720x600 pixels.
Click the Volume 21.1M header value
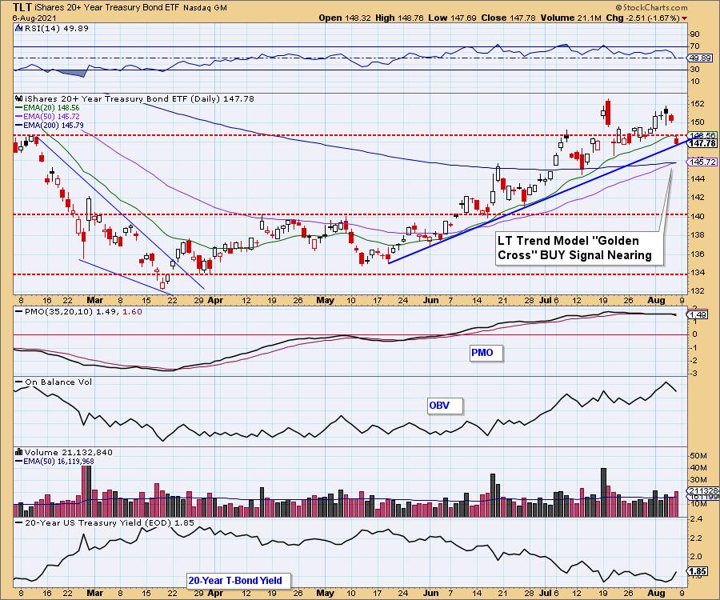click(570, 18)
